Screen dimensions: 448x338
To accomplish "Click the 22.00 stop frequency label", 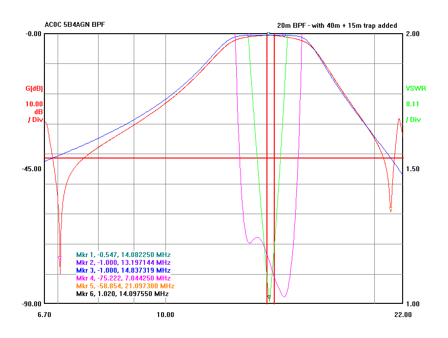I will tap(403, 315).
